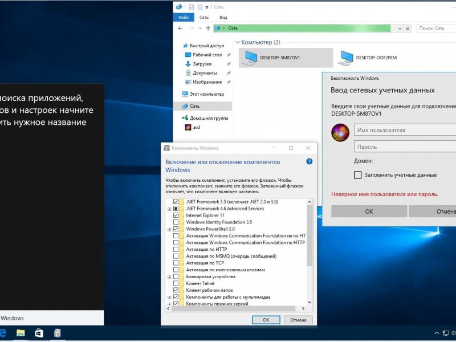
Task: Expand Блокировка устройства node
Action: click(x=169, y=277)
